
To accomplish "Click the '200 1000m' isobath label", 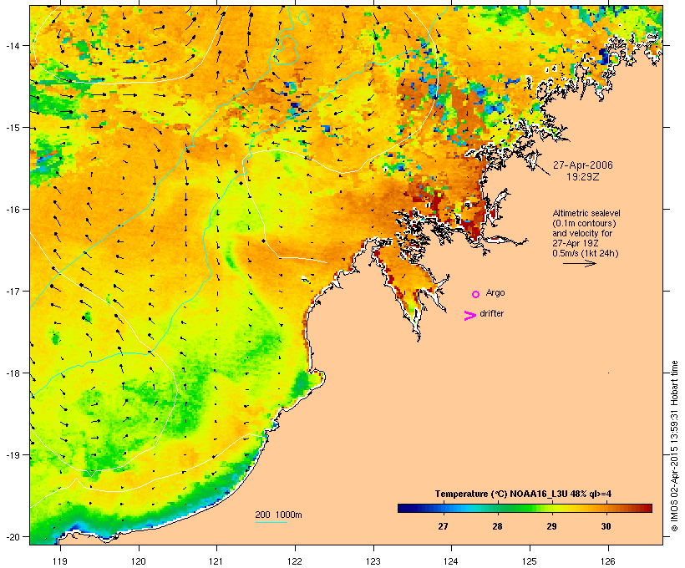I will [x=278, y=515].
